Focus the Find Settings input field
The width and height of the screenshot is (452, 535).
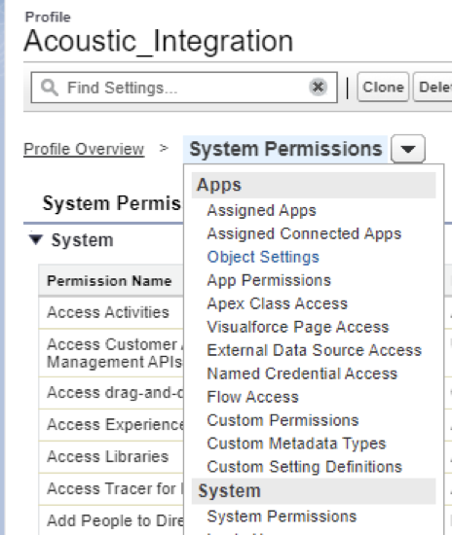184,88
